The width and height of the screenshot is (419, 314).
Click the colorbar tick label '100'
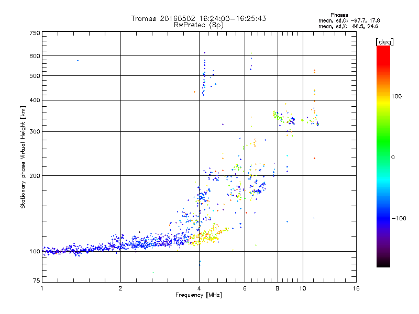pos(396,96)
